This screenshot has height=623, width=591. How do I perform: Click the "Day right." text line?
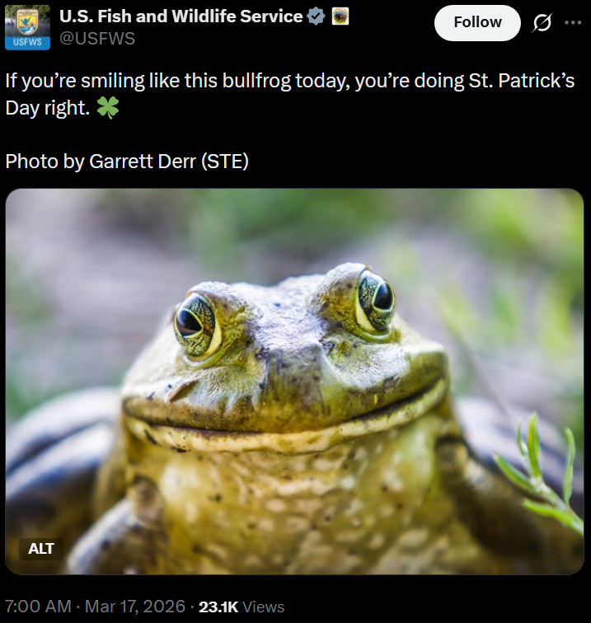47,108
